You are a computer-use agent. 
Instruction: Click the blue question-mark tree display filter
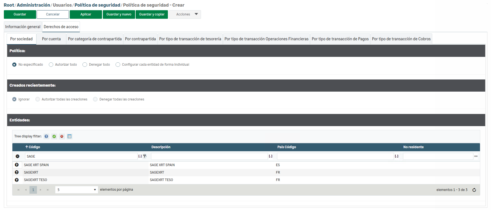pyautogui.click(x=46, y=136)
